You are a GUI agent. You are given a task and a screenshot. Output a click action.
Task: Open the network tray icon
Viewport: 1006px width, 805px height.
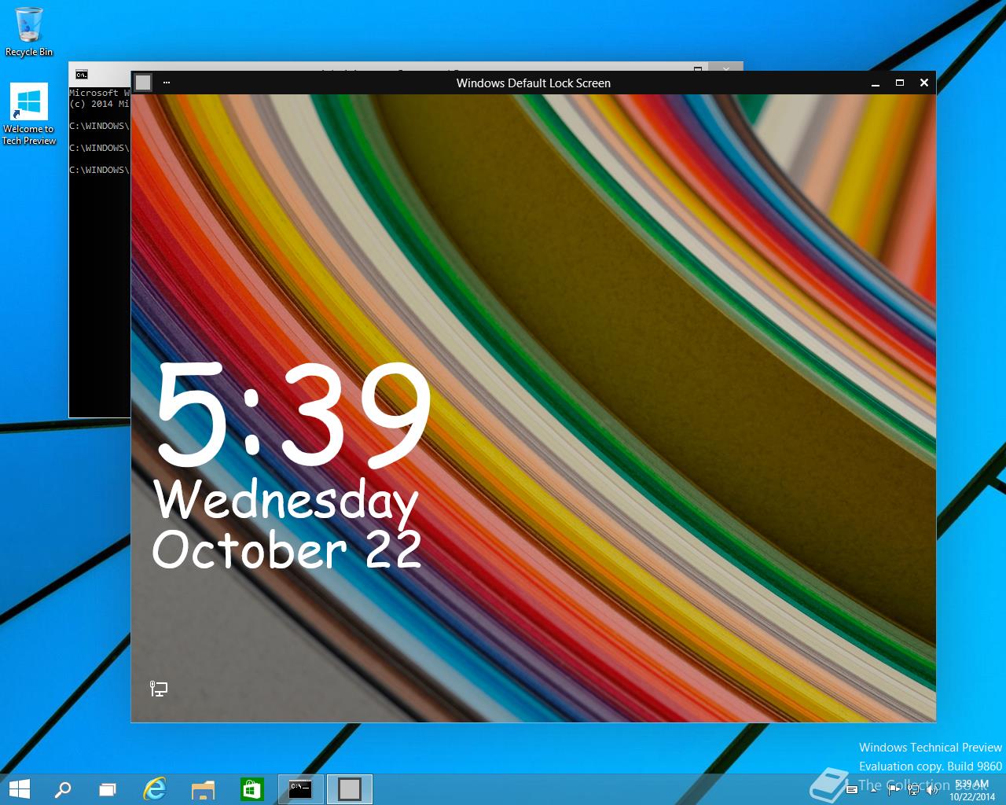tap(913, 790)
